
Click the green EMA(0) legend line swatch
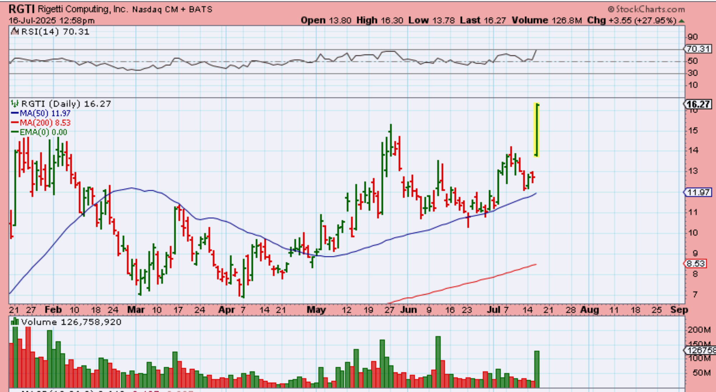(15, 132)
